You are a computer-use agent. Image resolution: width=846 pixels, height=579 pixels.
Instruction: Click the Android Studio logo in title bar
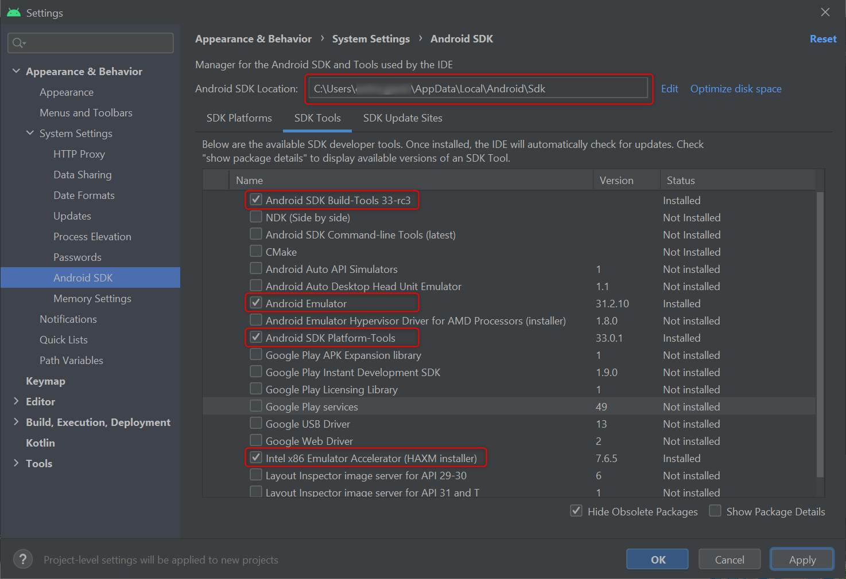coord(13,13)
